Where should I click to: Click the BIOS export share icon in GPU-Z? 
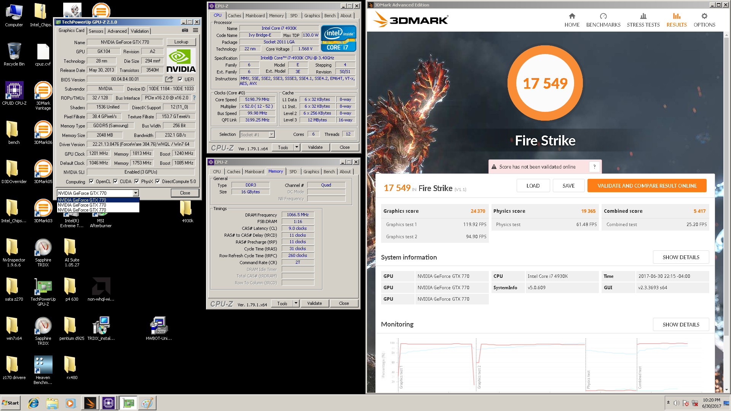click(x=169, y=79)
